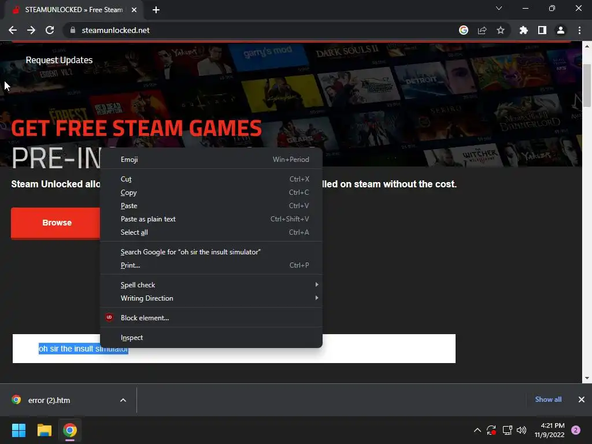
Task: Click the sync tray icon with red dot
Action: tap(491, 430)
